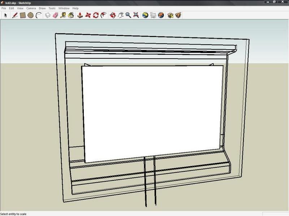
Task: Click the pink Eraser tool
Action: tap(55, 15)
